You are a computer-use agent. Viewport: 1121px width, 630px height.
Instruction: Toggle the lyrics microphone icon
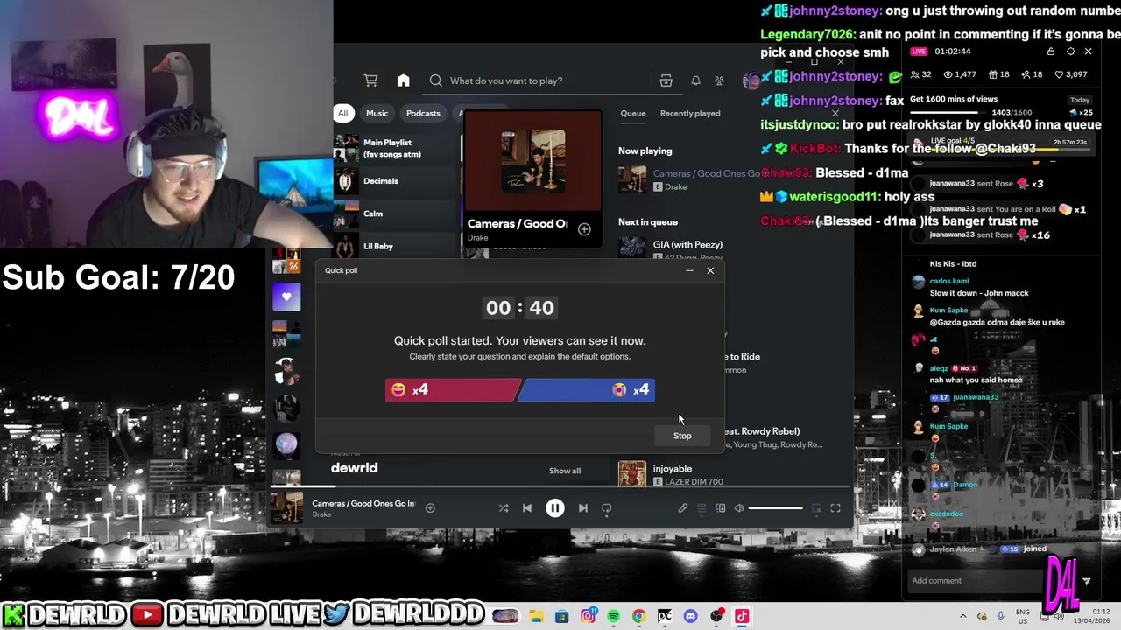tap(683, 507)
